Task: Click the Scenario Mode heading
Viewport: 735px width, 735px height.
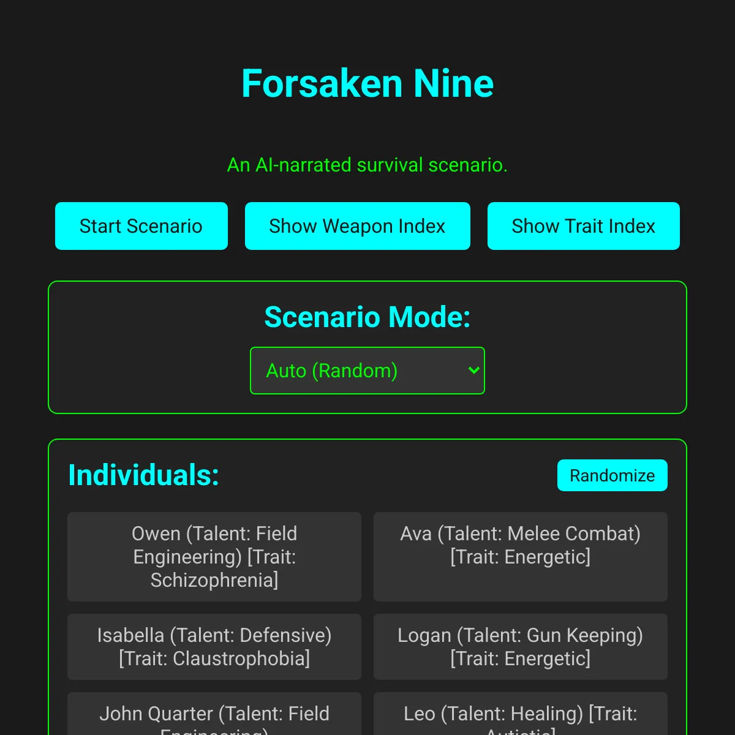Action: [x=367, y=317]
